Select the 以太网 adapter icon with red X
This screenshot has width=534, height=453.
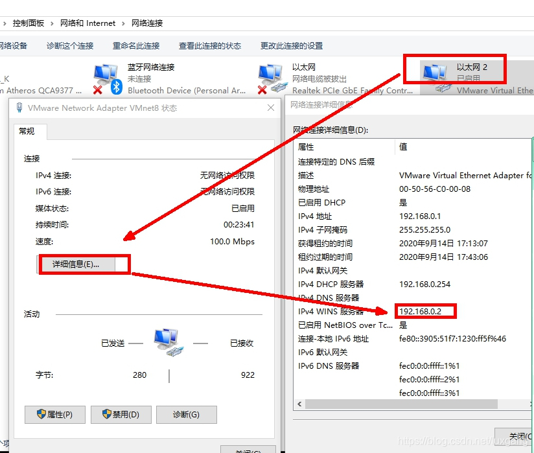pos(272,79)
